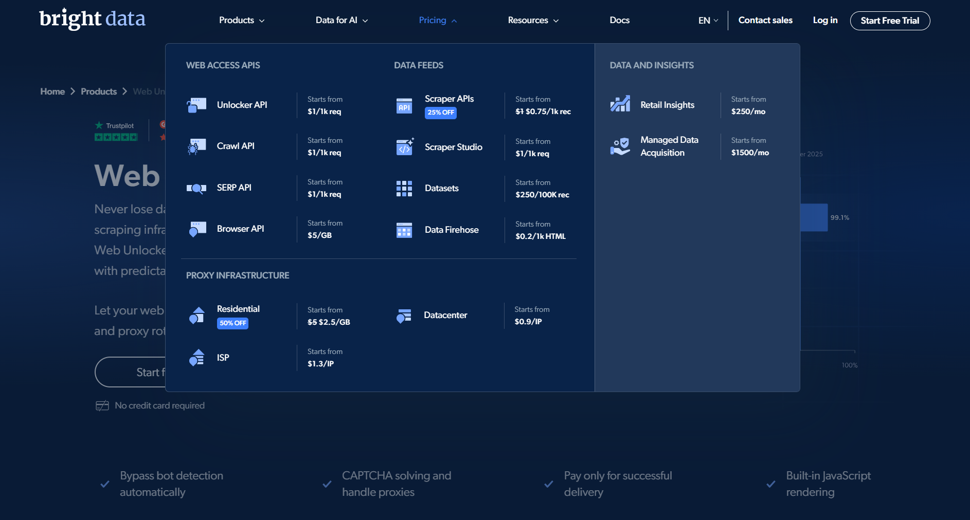The image size is (970, 520).
Task: Click the Scraper APIs icon
Action: pos(404,105)
